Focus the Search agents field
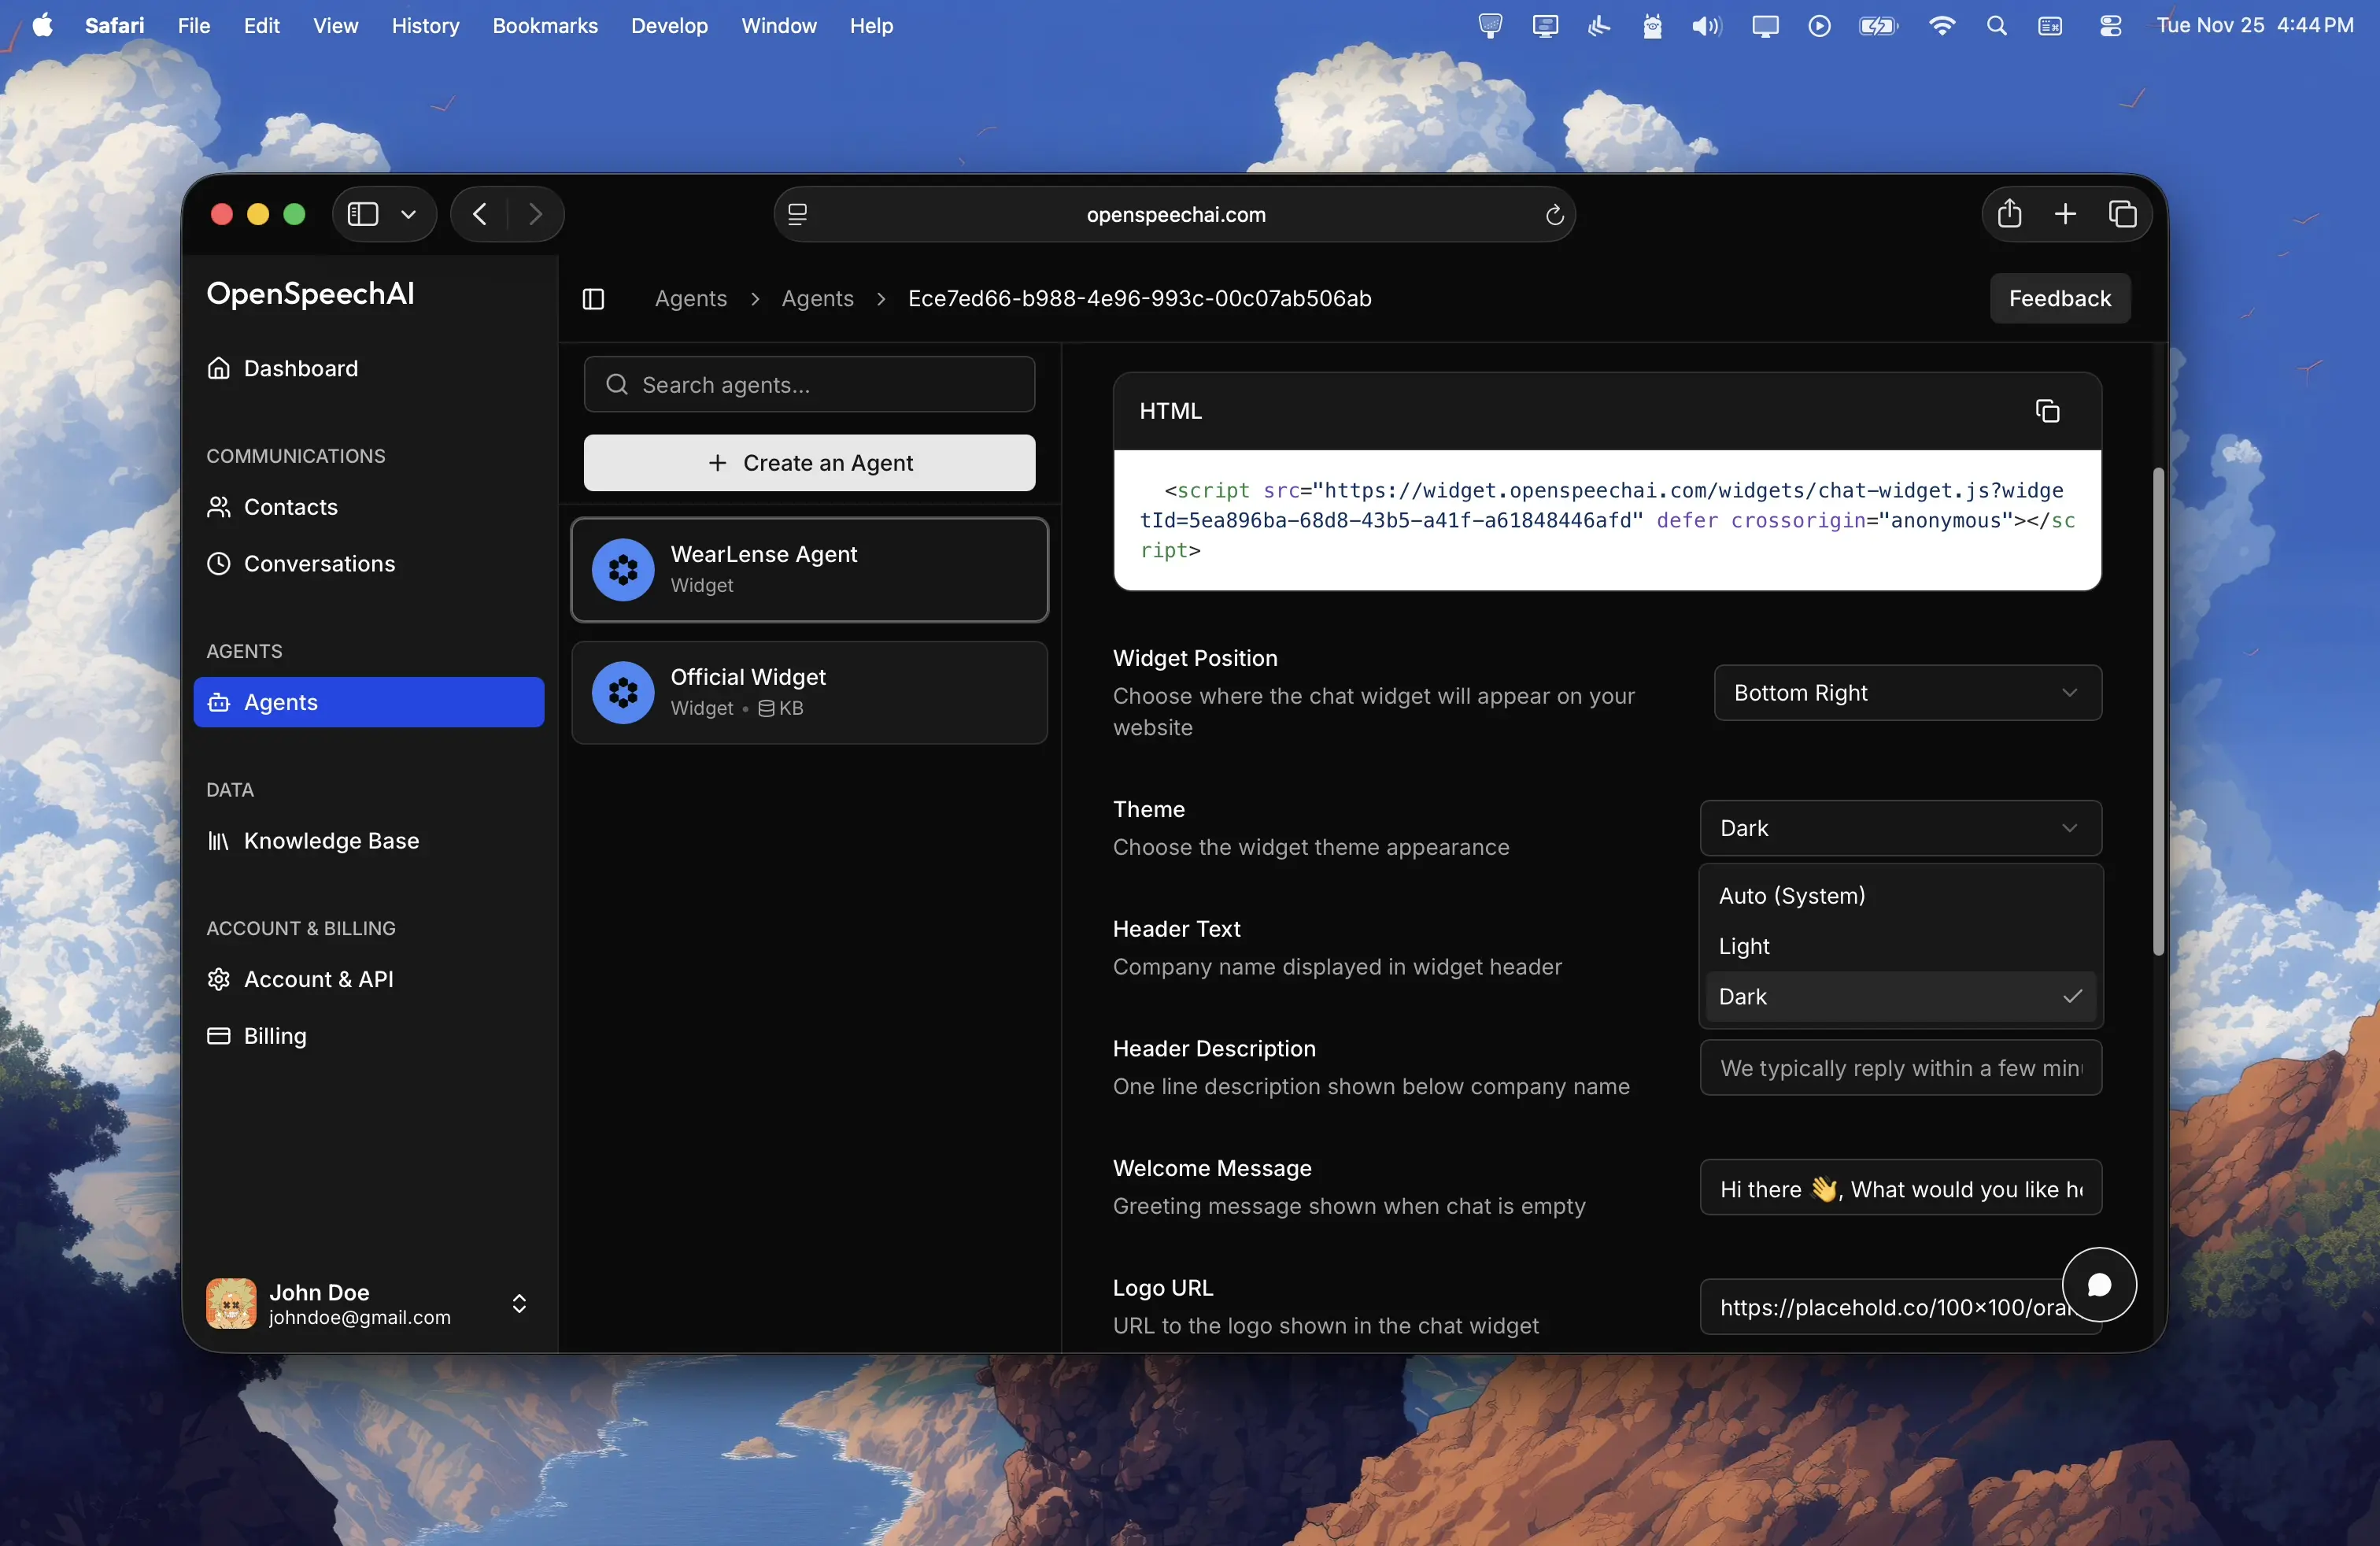Image resolution: width=2380 pixels, height=1546 pixels. (809, 385)
